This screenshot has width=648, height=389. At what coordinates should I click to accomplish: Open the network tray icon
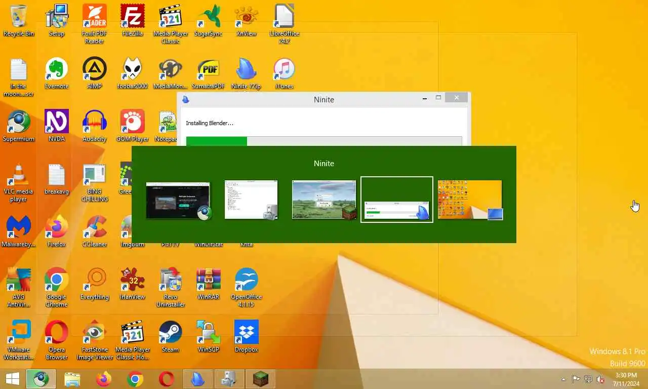[x=588, y=379]
